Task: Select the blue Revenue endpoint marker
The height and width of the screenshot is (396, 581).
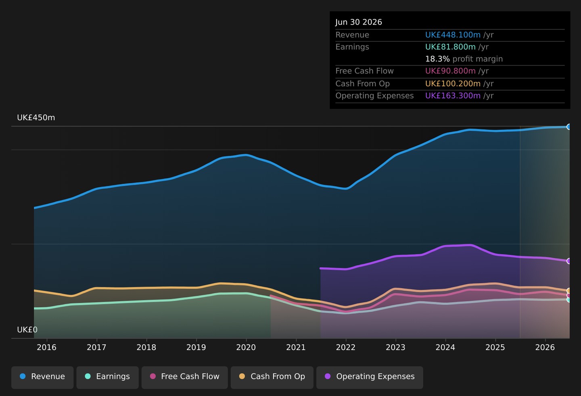Action: (x=569, y=127)
